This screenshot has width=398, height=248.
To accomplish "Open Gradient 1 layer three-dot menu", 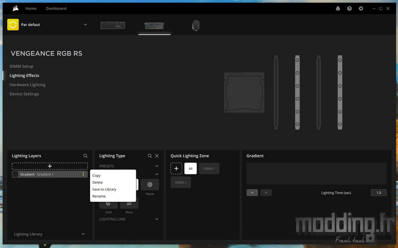I will coord(83,174).
